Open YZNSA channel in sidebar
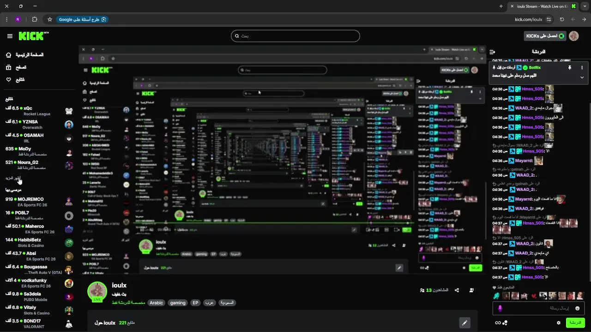Screen dimensions: 591x332 [x=39, y=125]
